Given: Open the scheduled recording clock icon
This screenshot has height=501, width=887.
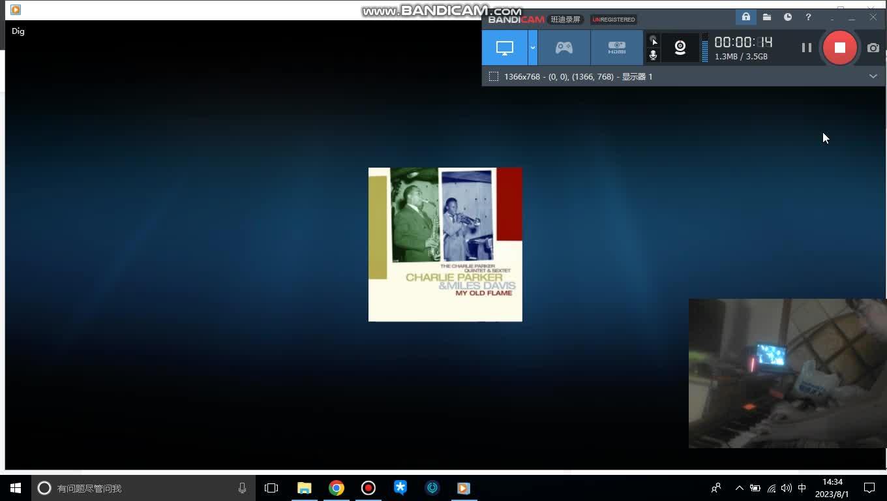Looking at the screenshot, I should pos(788,17).
